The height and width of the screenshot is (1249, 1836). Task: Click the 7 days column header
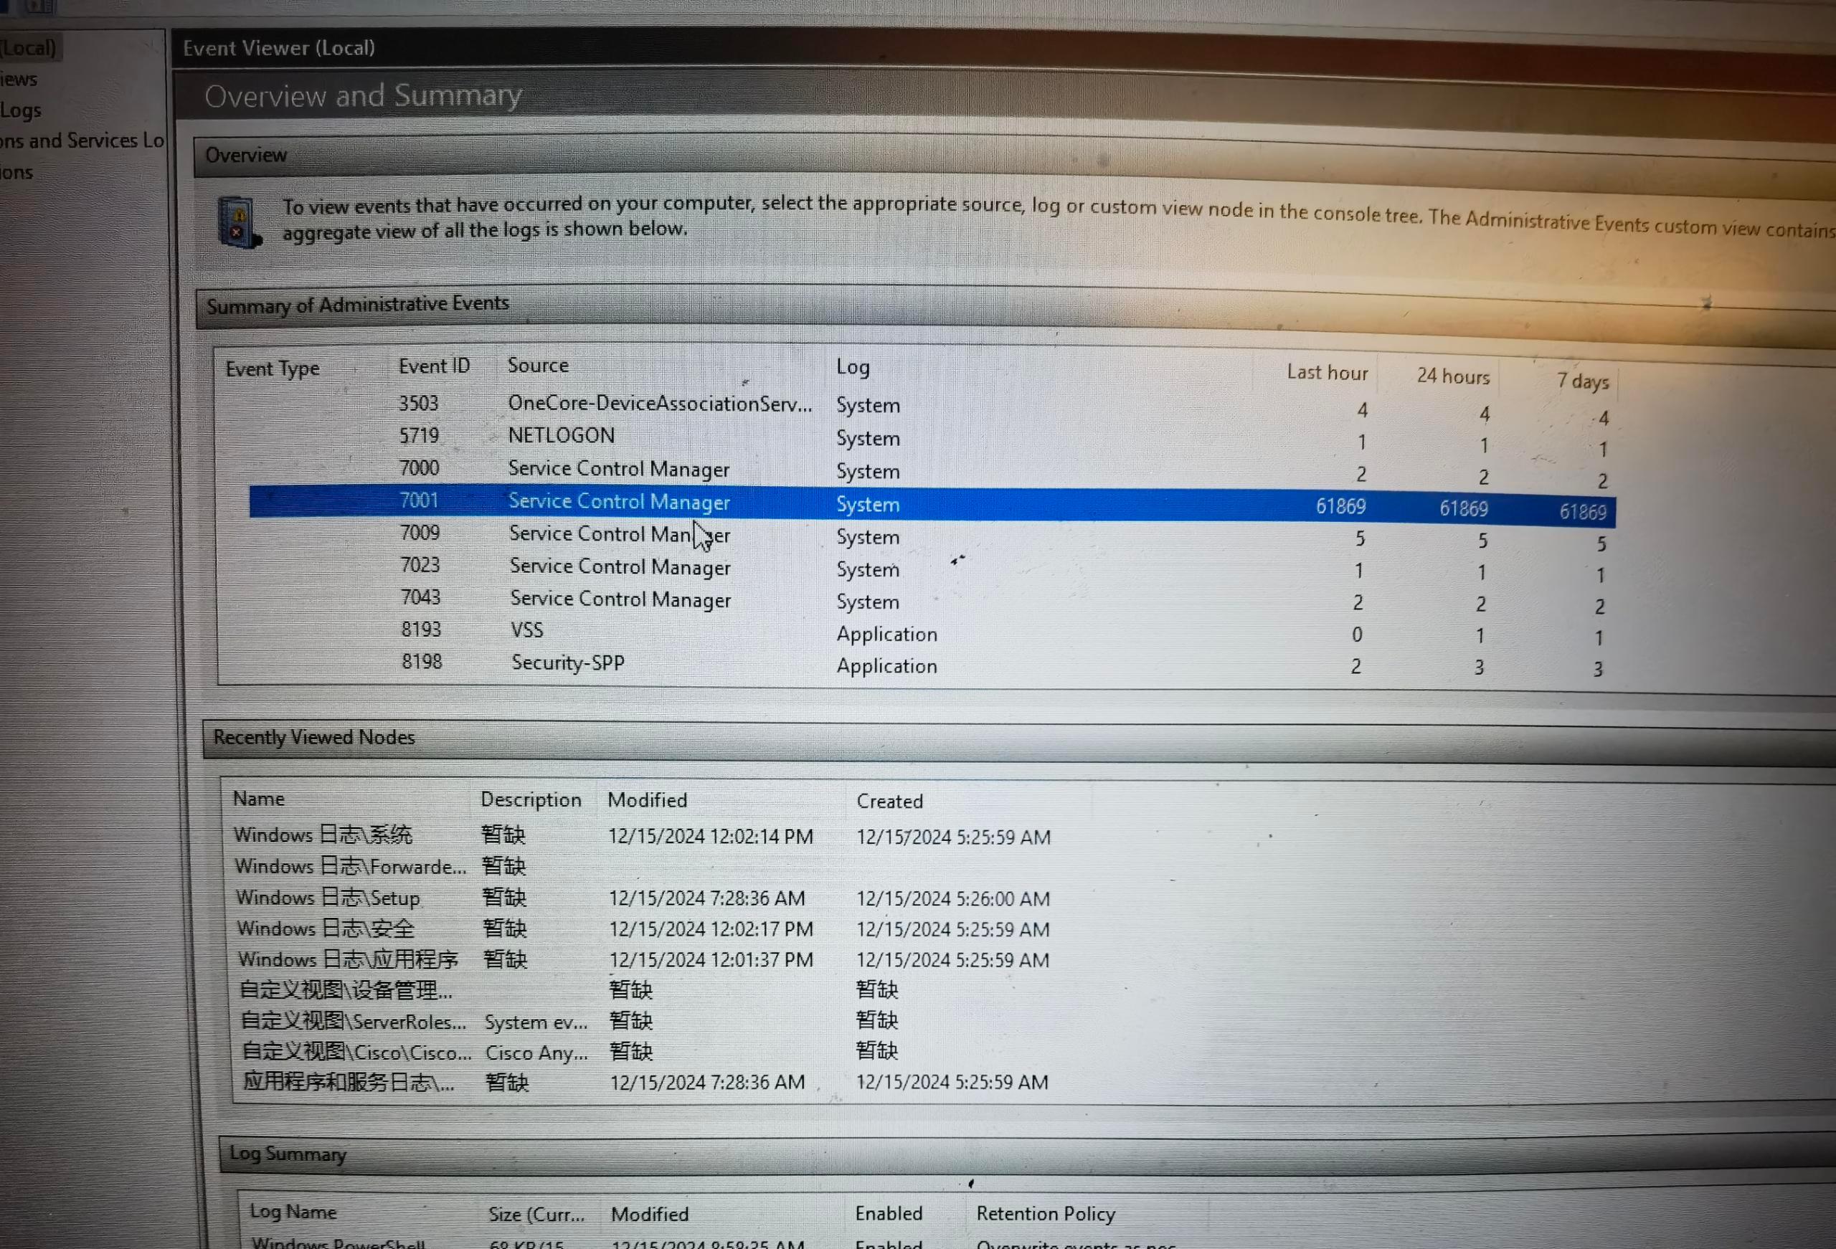1582,381
